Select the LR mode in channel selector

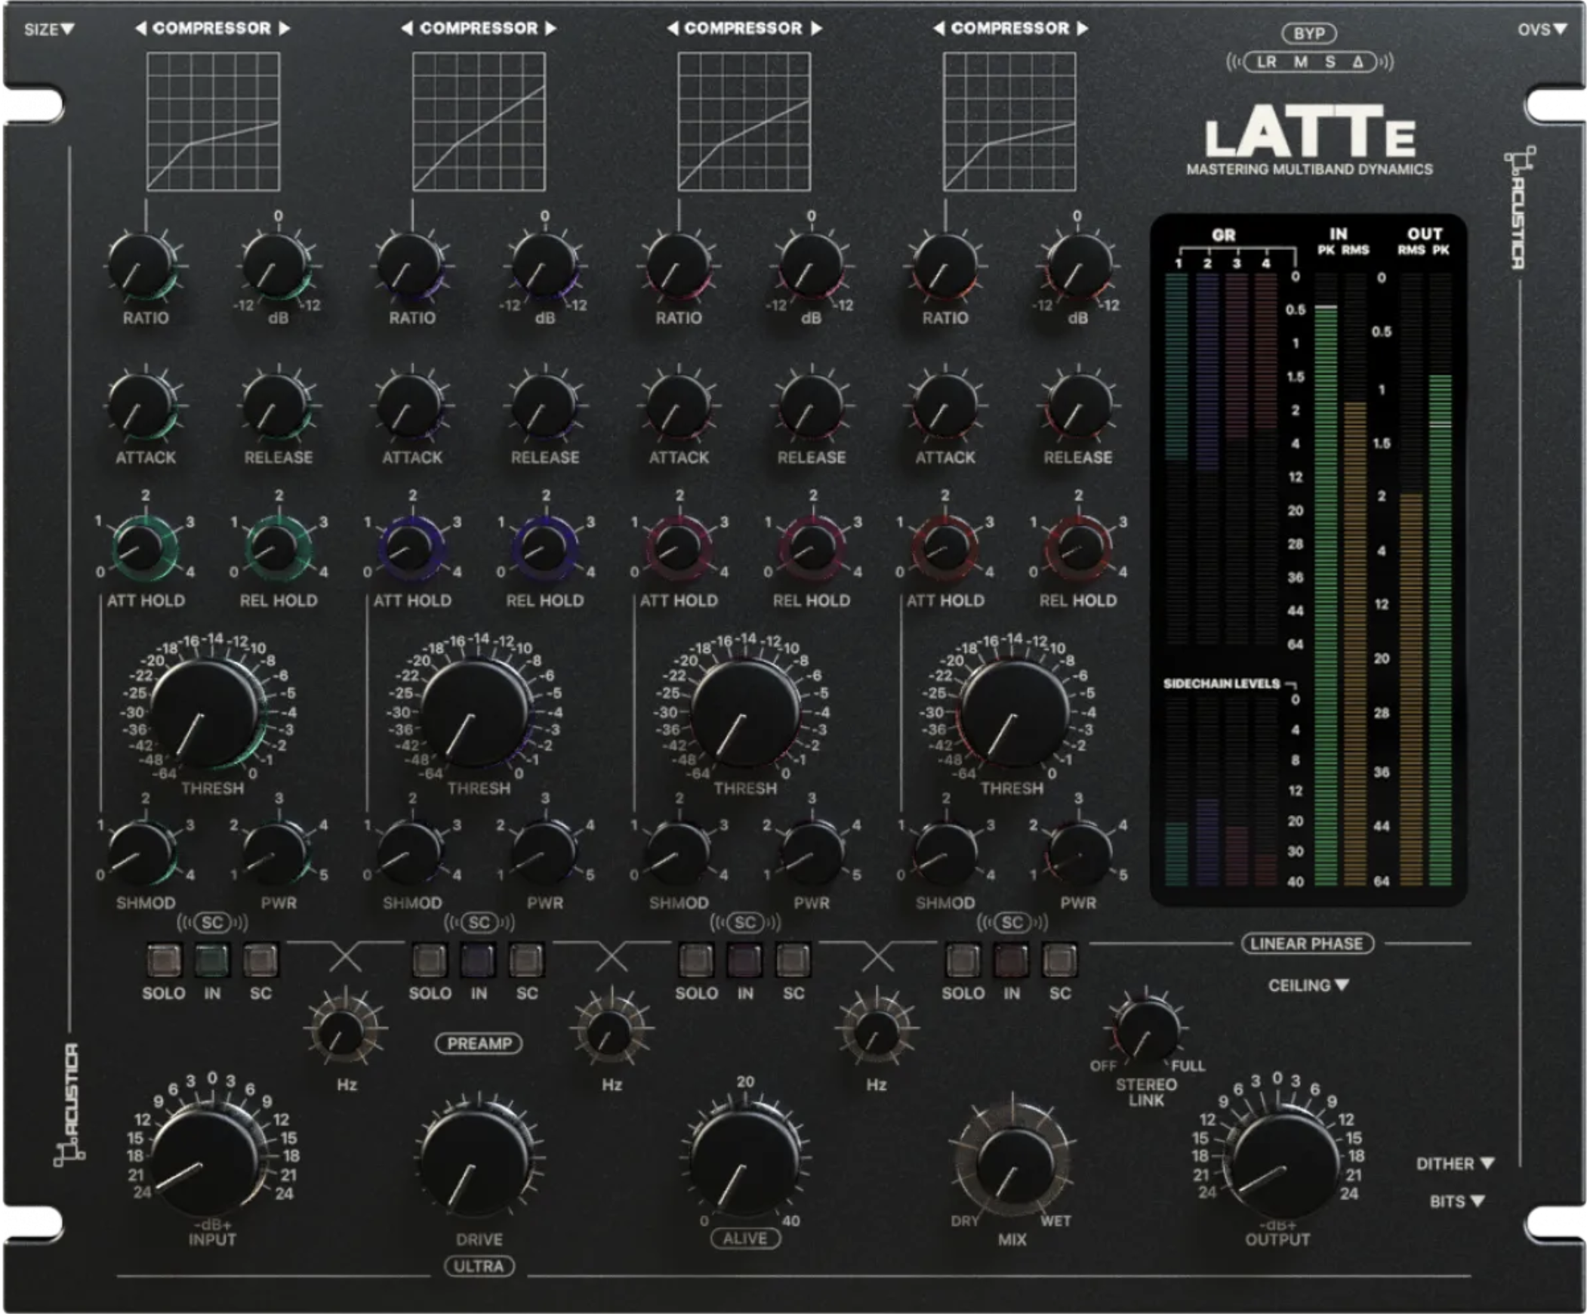coord(1267,62)
